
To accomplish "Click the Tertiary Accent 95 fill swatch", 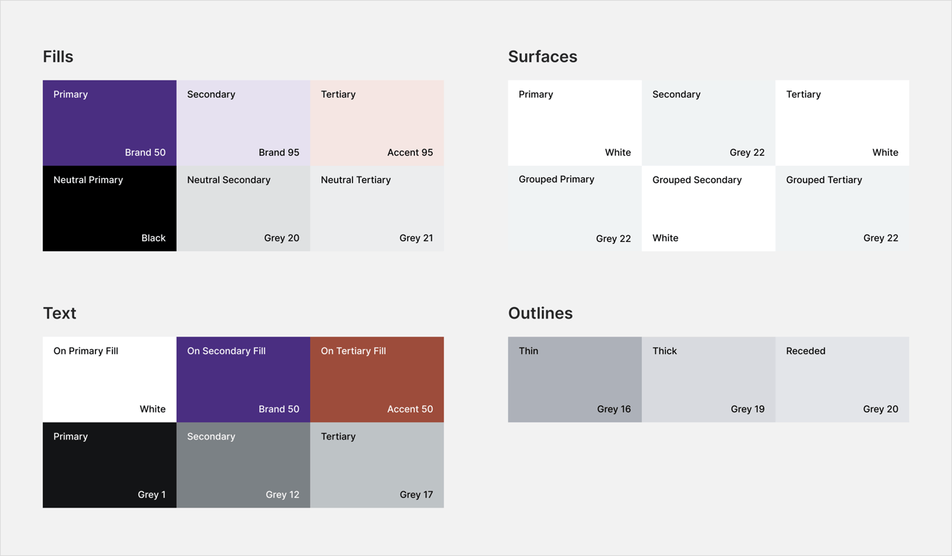I will tap(377, 123).
